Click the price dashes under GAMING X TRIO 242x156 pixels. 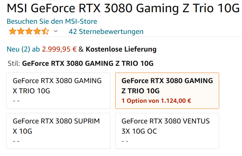coord(16,101)
